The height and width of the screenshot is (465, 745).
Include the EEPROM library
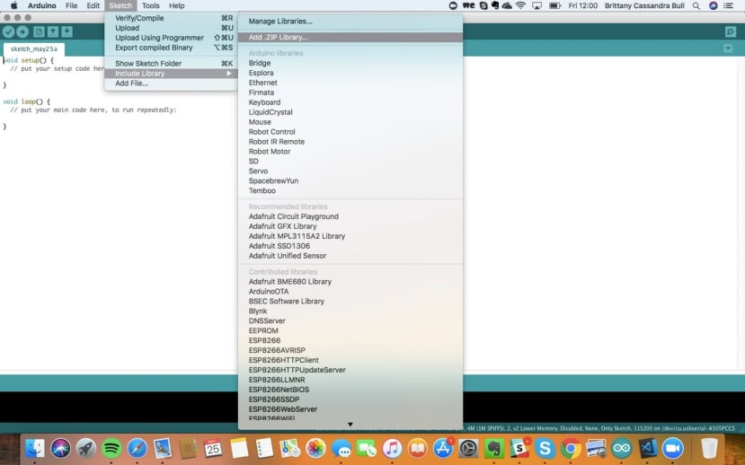350,330
